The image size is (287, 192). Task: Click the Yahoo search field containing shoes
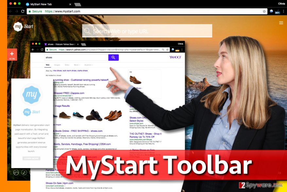tap(76, 57)
